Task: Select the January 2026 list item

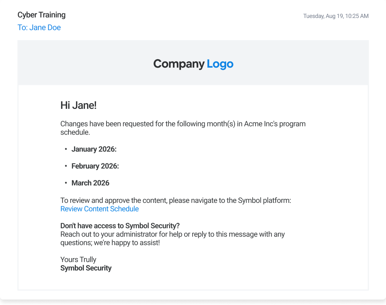Action: pyautogui.click(x=94, y=149)
